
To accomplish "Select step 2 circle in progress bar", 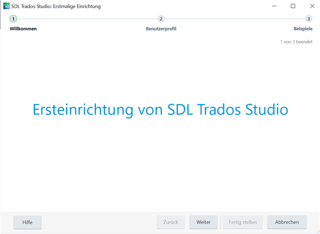I will pyautogui.click(x=161, y=19).
